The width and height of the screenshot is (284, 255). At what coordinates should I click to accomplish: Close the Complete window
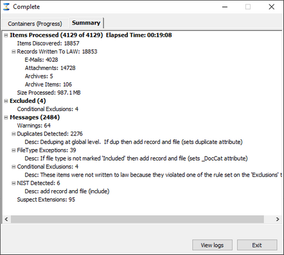pos(272,7)
